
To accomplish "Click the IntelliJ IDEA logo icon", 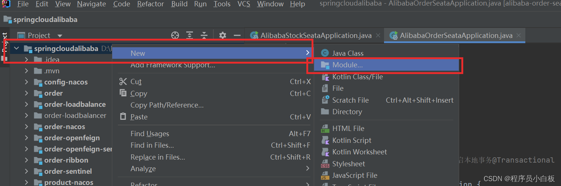I will [x=6, y=3].
